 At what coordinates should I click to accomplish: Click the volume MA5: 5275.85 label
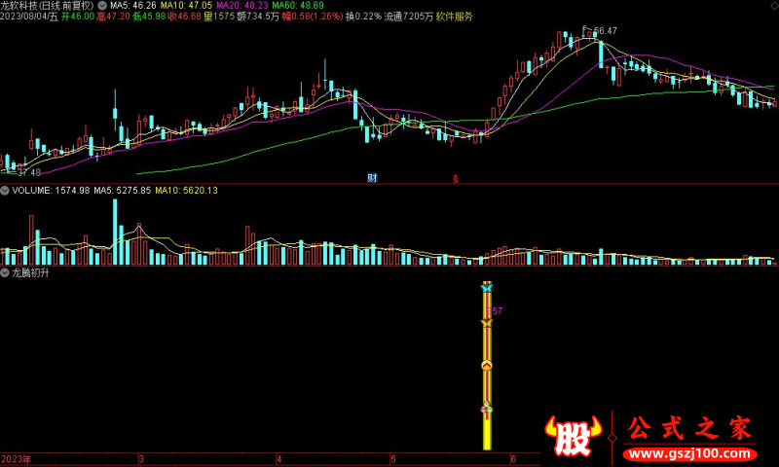tap(123, 191)
